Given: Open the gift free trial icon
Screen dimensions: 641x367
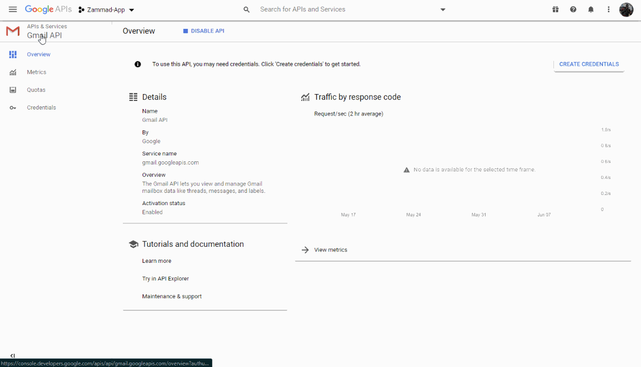Looking at the screenshot, I should point(556,10).
